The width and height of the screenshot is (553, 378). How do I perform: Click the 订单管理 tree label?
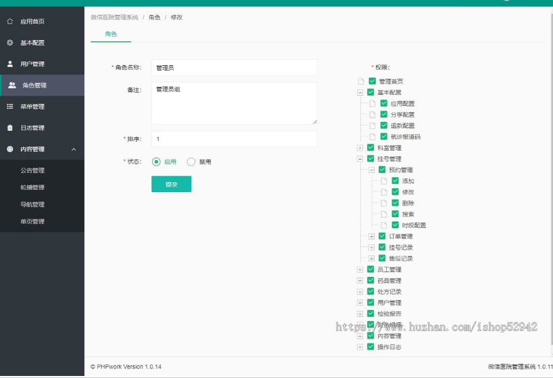(401, 236)
